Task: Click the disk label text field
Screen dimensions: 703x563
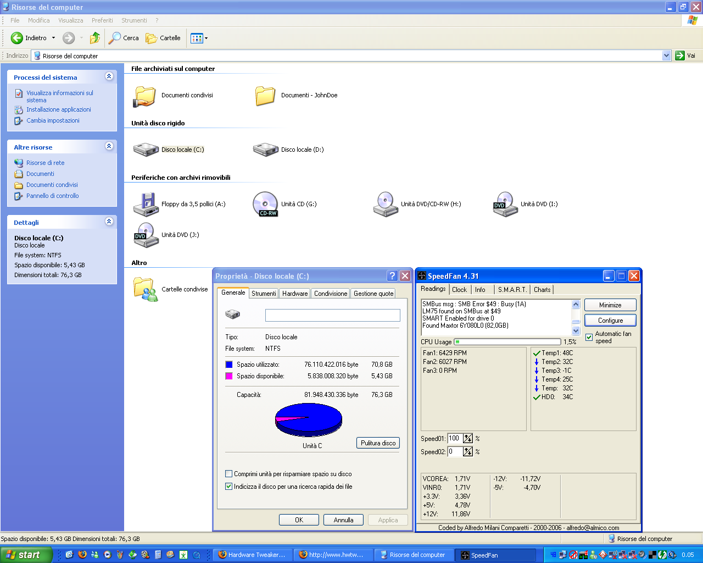Action: pyautogui.click(x=332, y=315)
